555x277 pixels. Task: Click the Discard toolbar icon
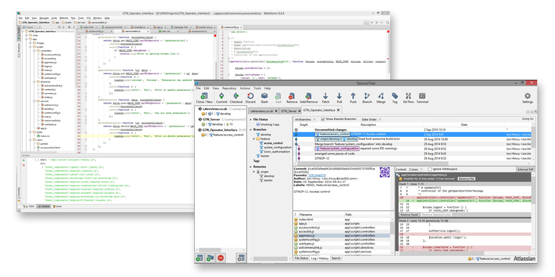pyautogui.click(x=251, y=98)
